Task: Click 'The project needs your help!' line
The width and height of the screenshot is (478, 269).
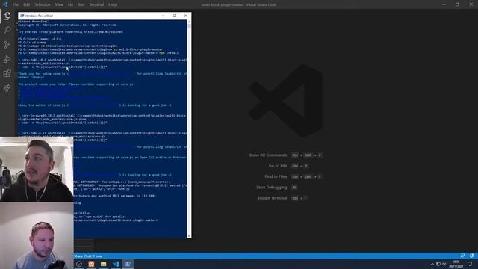Action: click(76, 84)
